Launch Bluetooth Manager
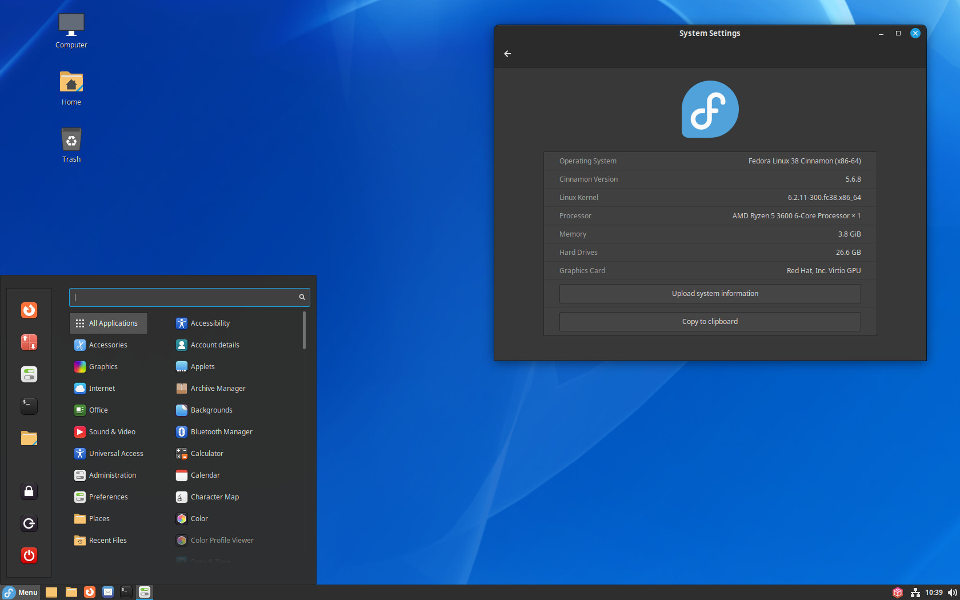Image resolution: width=960 pixels, height=600 pixels. point(214,432)
